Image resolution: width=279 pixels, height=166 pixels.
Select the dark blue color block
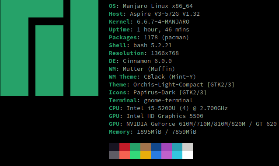(x=156, y=147)
